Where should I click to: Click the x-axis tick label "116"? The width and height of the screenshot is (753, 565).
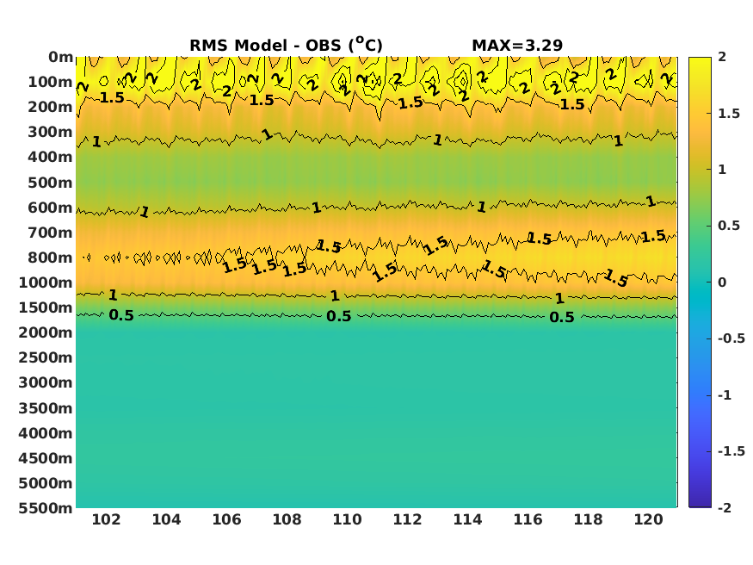528,519
